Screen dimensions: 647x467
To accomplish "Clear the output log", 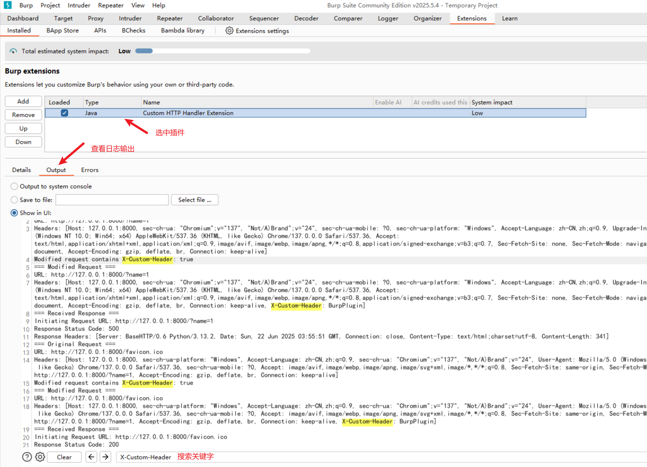I will pyautogui.click(x=64, y=457).
